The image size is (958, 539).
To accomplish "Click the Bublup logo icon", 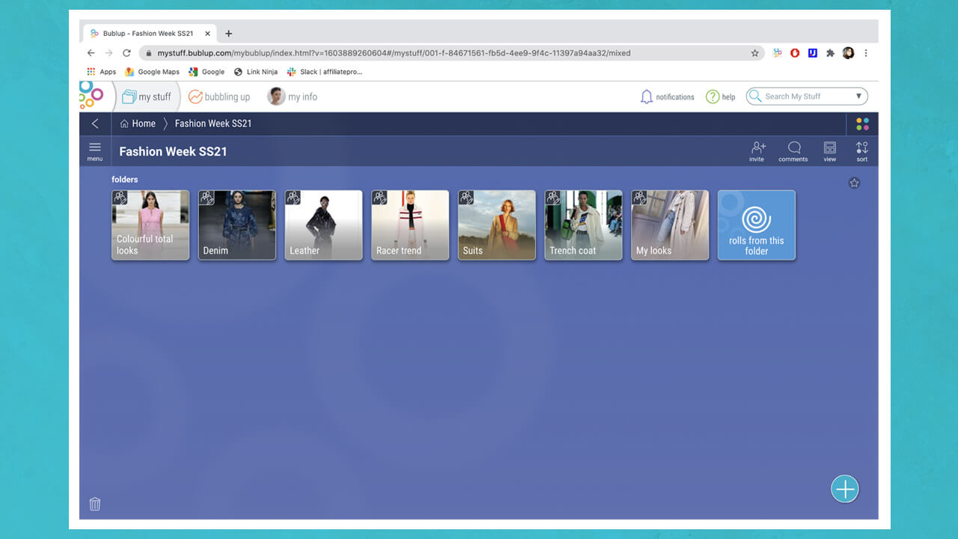I will (91, 95).
